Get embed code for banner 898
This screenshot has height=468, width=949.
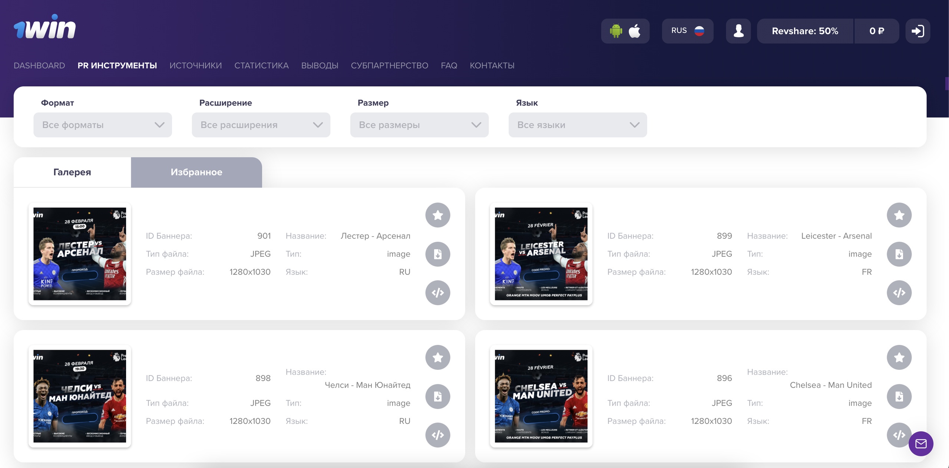[x=437, y=435]
